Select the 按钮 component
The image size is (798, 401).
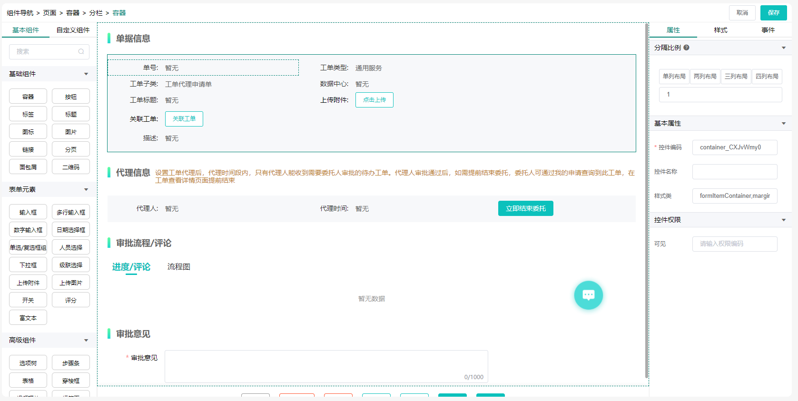click(71, 97)
